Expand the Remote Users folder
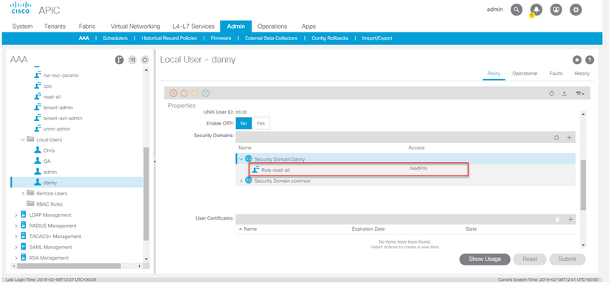The image size is (611, 286). 23,193
